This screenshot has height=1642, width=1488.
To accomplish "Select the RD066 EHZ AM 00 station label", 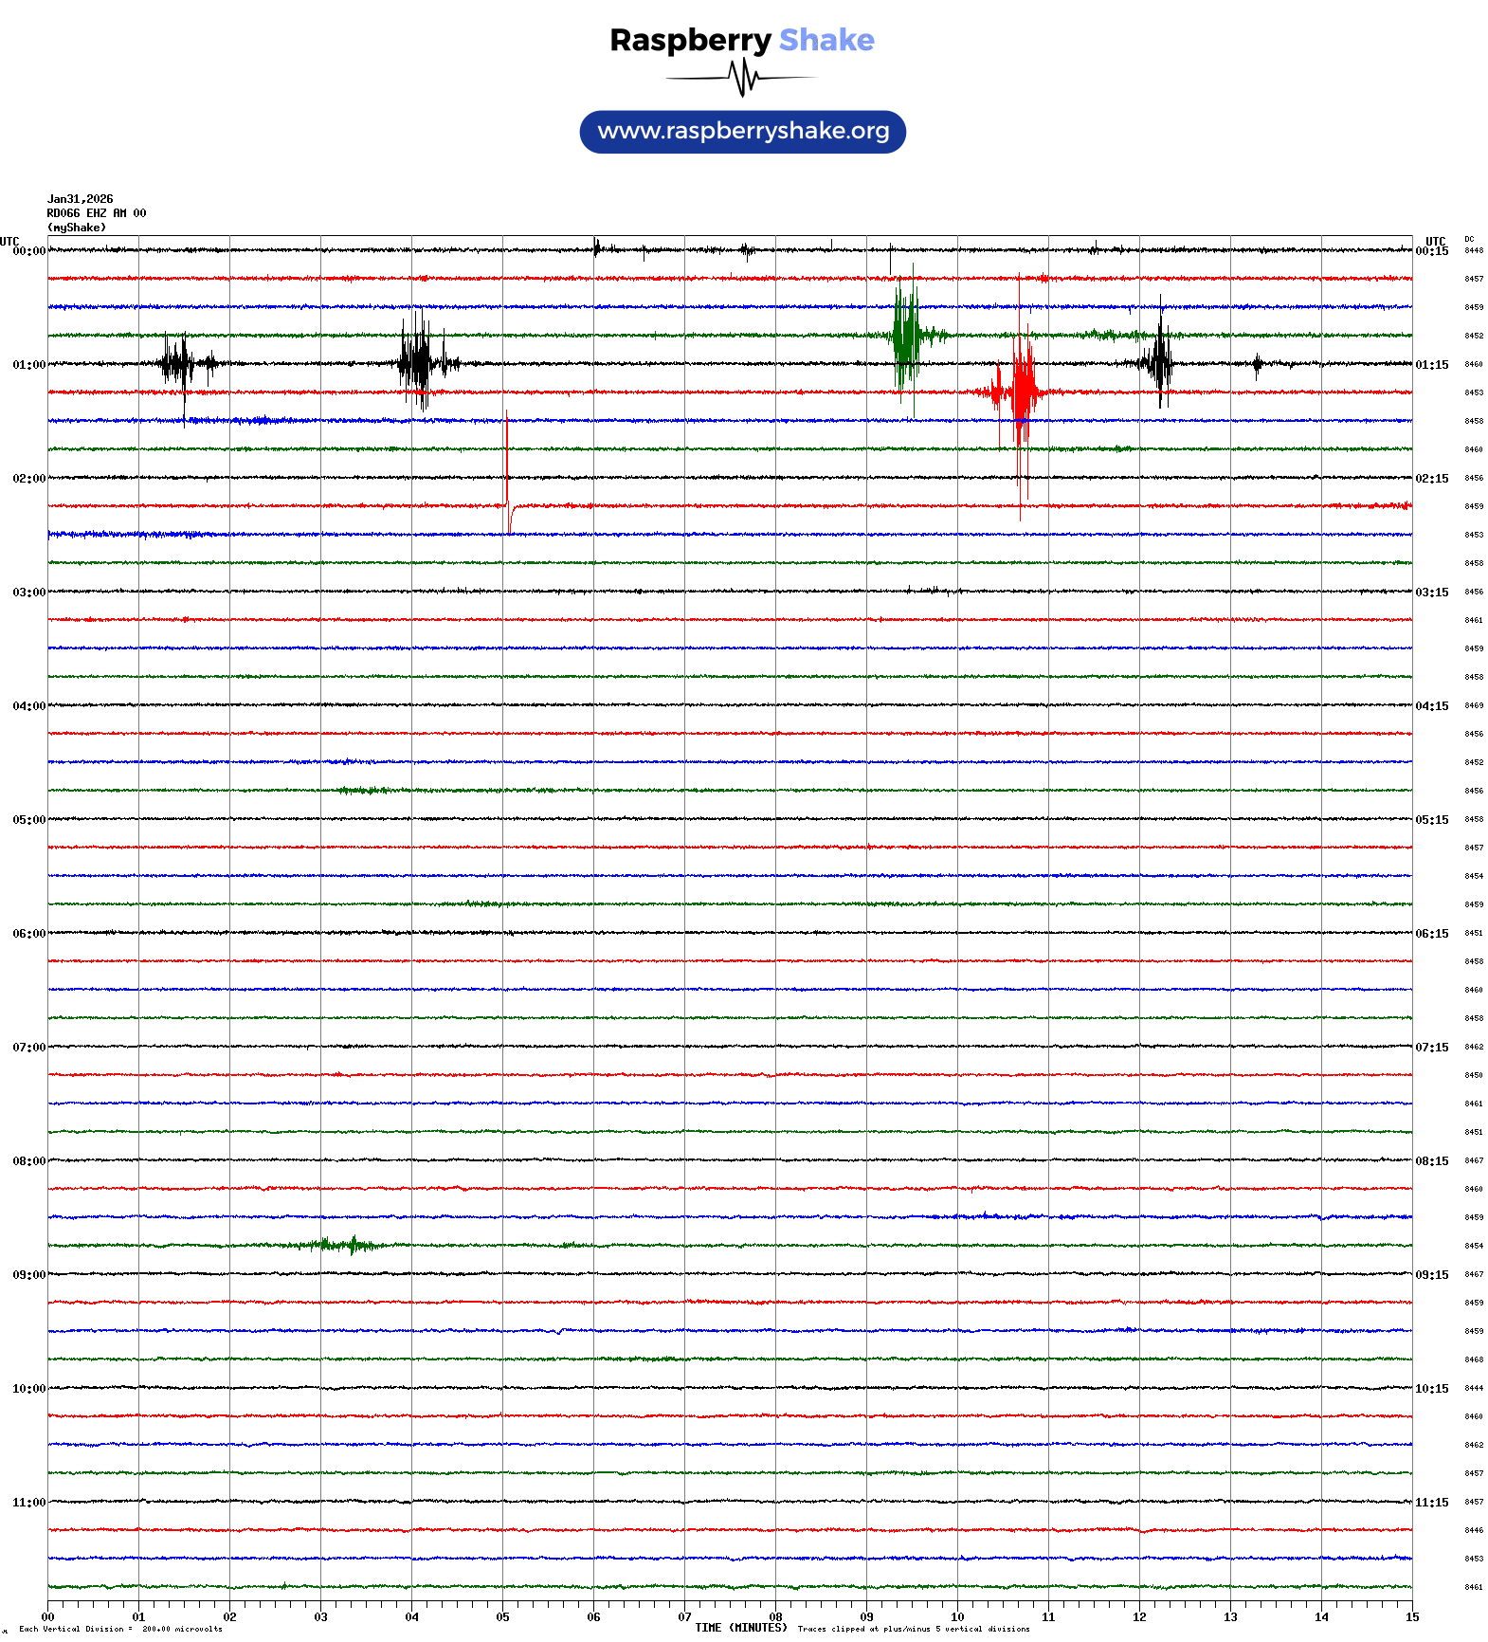I will point(96,213).
